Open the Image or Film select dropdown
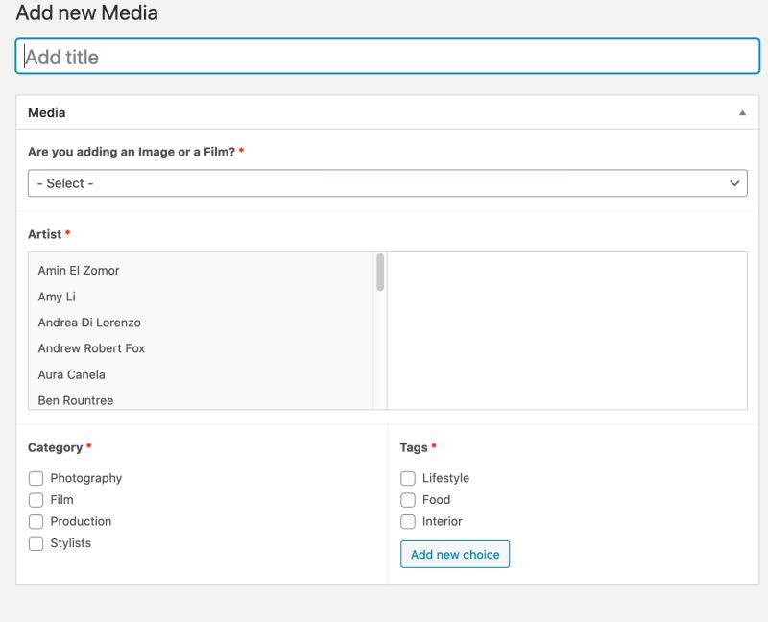Image resolution: width=768 pixels, height=622 pixels. pyautogui.click(x=387, y=183)
